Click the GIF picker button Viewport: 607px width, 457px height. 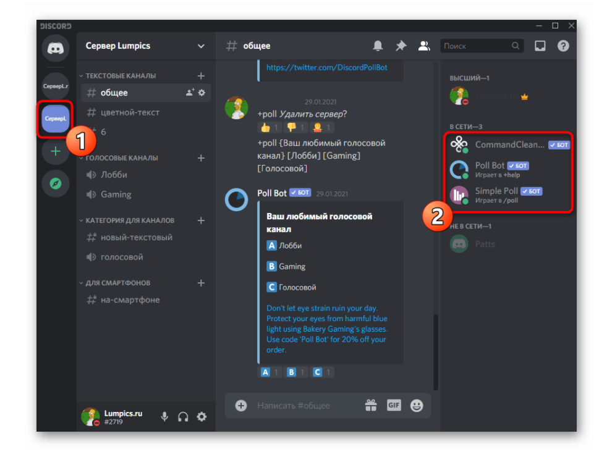394,405
